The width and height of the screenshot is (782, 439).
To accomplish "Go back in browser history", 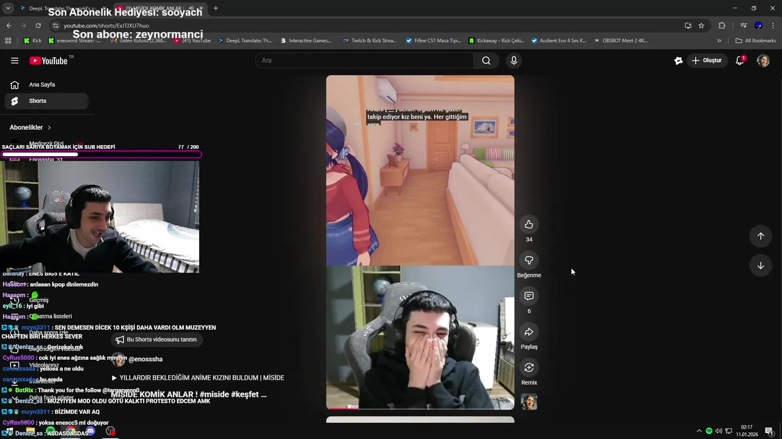I will (x=9, y=26).
